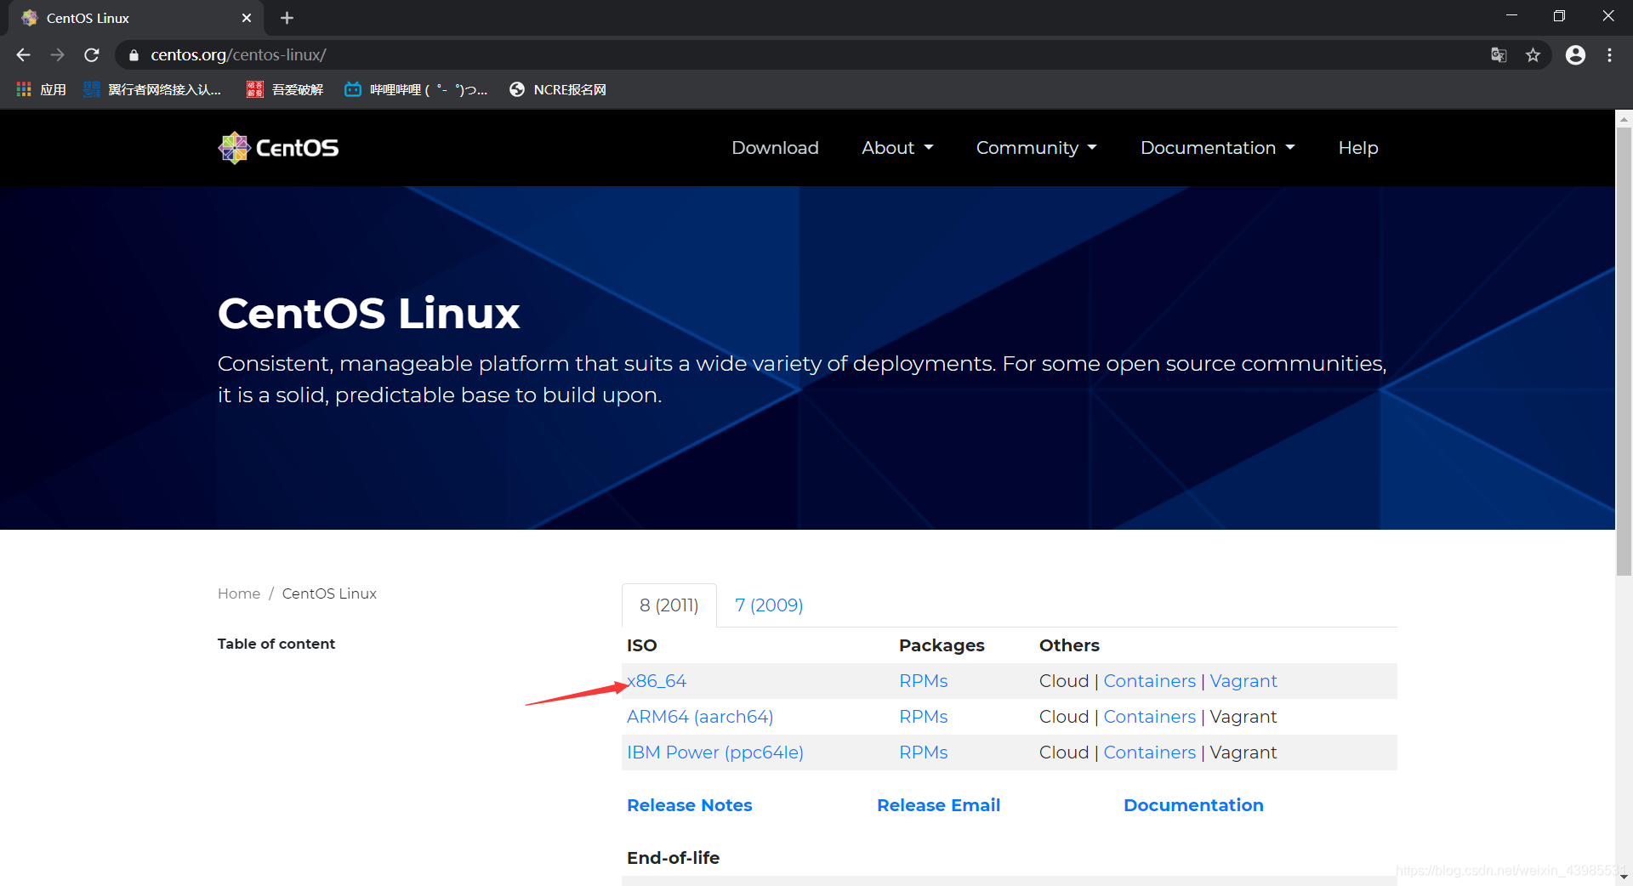
Task: Click the address bar URL
Action: tap(238, 55)
